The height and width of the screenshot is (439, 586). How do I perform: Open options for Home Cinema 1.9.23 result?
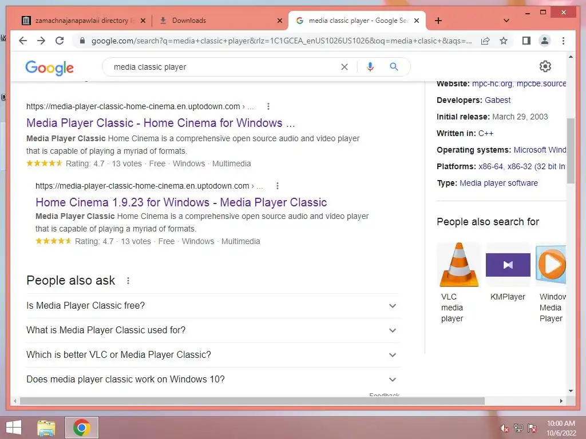click(x=278, y=186)
